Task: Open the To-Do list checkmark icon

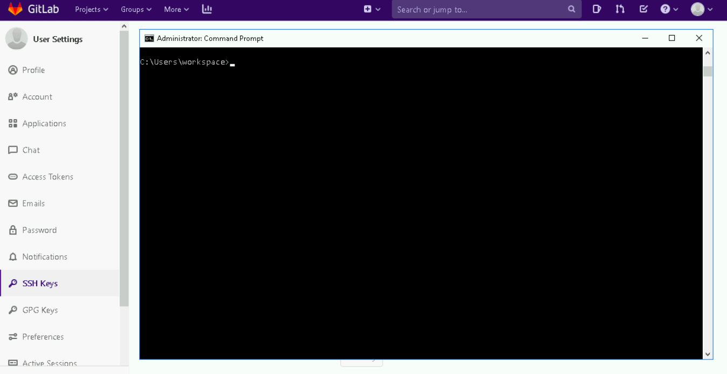Action: click(643, 9)
